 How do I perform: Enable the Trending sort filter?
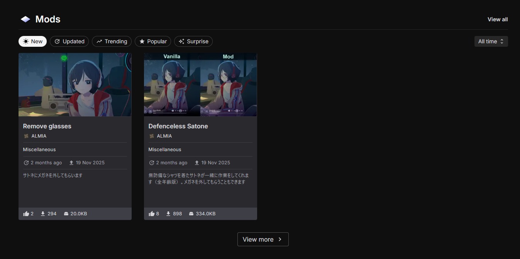pos(112,41)
